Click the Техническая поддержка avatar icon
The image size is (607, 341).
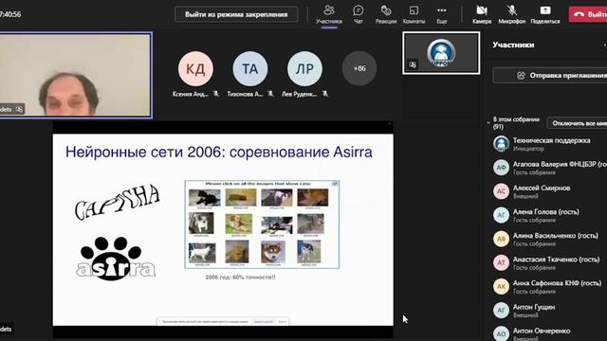(x=501, y=144)
